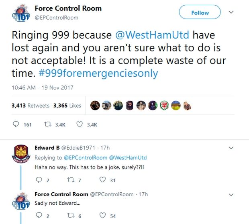249x224 pixels.
Task: Open the main tweet's options chevron
Action: point(231,12)
